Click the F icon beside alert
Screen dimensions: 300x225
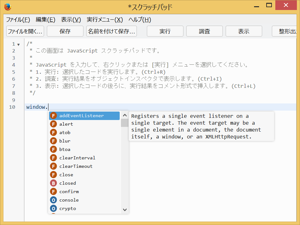[x=53, y=124]
